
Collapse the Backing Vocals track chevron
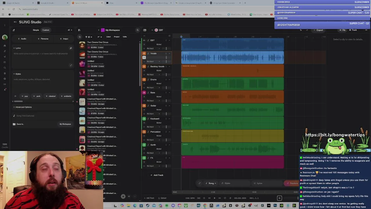[x=170, y=66]
